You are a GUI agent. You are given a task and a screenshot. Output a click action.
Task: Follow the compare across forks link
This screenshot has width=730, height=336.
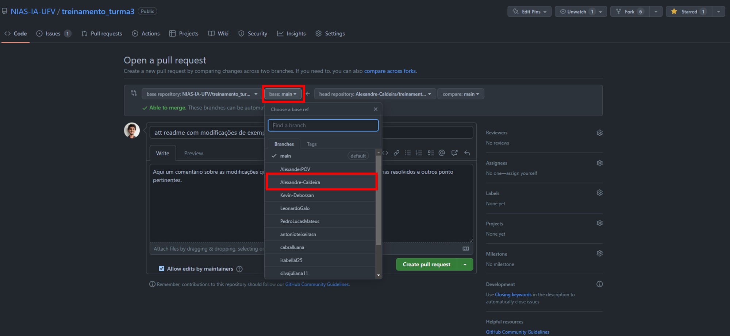[390, 71]
